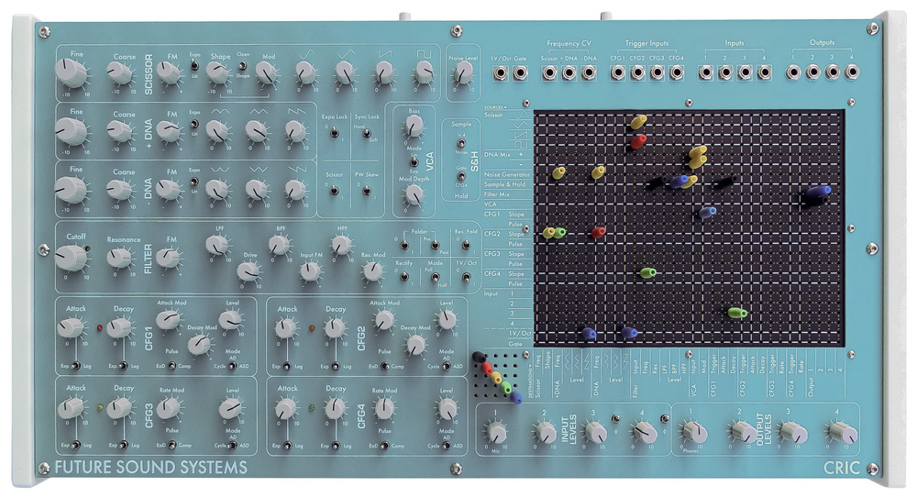Viewport: 917px width, 497px height.
Task: Turn Output Levels 1 Phones knob
Action: 694,433
